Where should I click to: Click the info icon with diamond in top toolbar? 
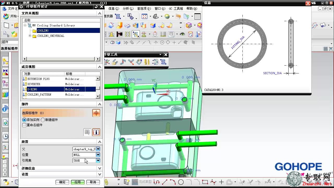click(x=130, y=16)
